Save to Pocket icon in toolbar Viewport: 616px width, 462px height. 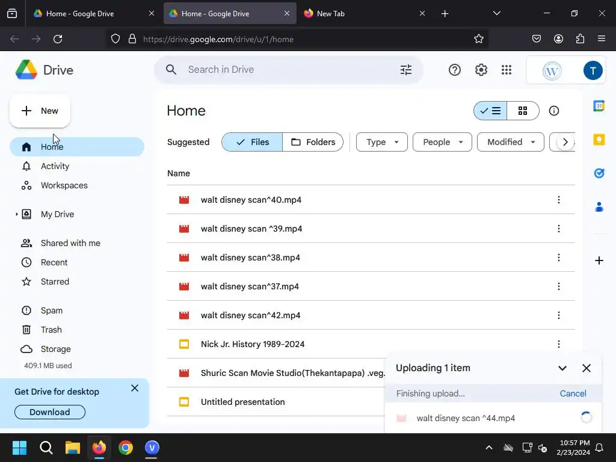pos(536,39)
